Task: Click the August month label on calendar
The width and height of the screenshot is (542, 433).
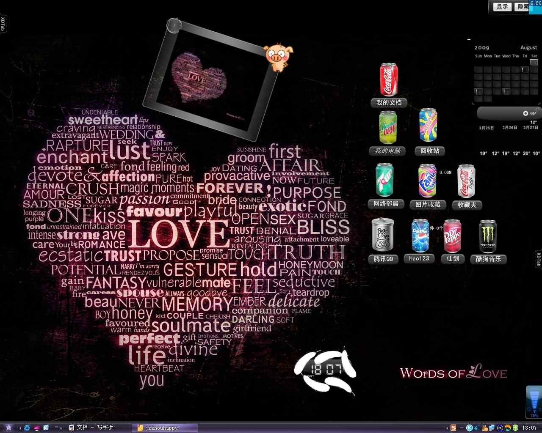Action: pyautogui.click(x=529, y=48)
